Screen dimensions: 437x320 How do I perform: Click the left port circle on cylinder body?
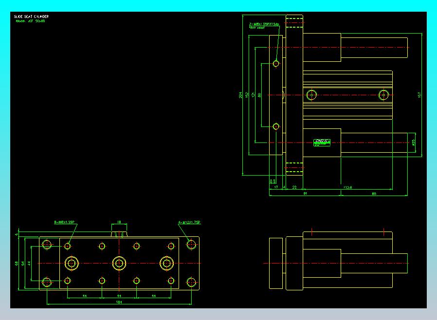tap(311, 95)
